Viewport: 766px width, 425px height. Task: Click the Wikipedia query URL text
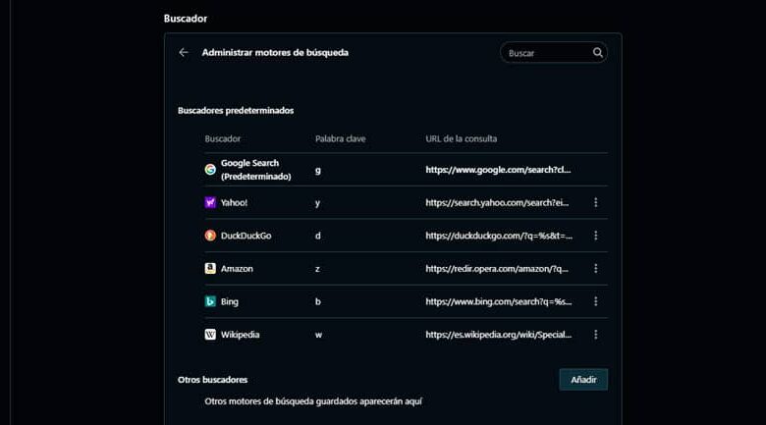click(x=498, y=335)
